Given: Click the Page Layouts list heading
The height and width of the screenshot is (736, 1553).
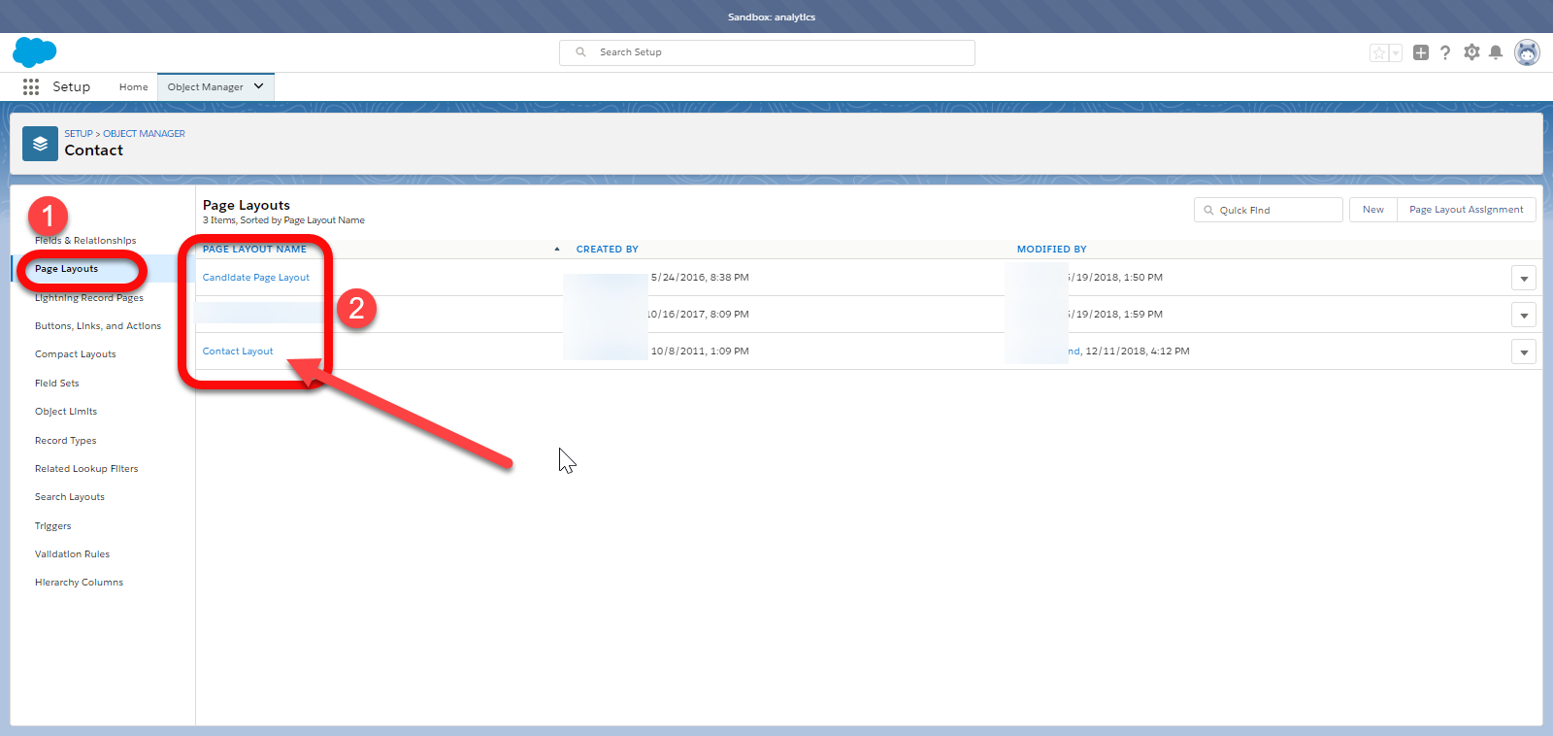Looking at the screenshot, I should pos(247,205).
